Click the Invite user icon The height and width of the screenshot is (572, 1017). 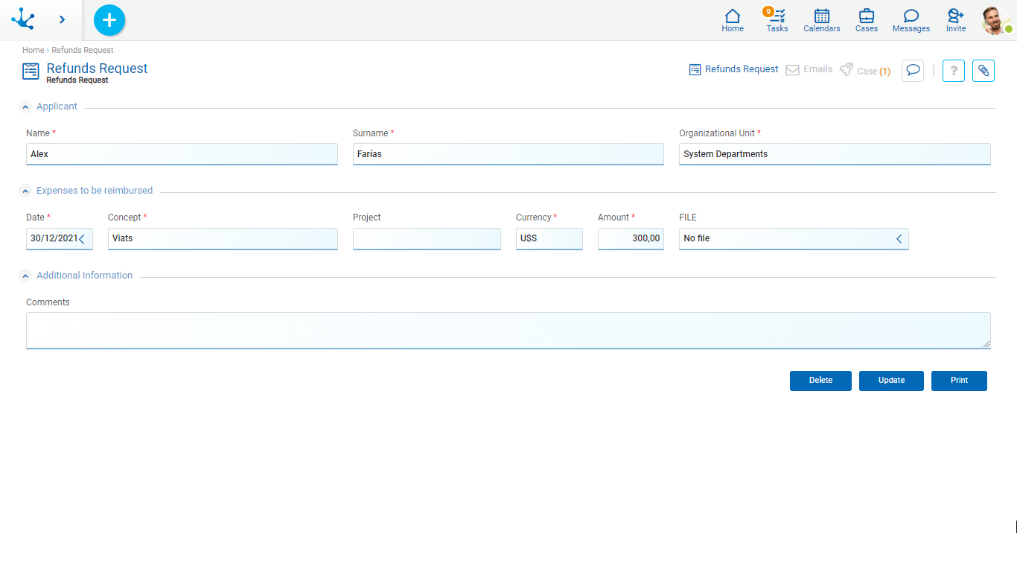(955, 20)
